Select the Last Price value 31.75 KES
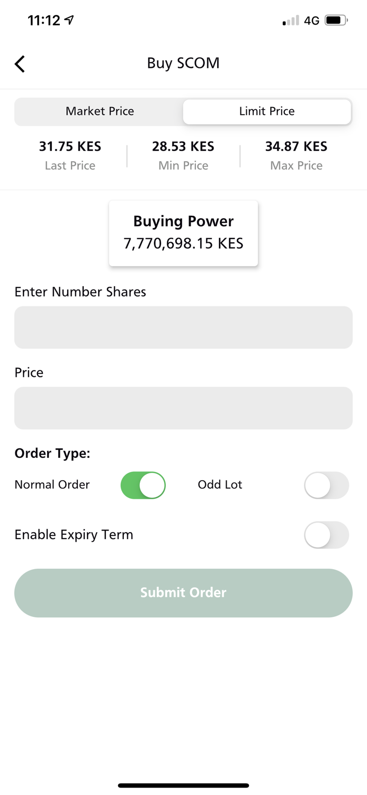The width and height of the screenshot is (367, 795). coord(69,147)
